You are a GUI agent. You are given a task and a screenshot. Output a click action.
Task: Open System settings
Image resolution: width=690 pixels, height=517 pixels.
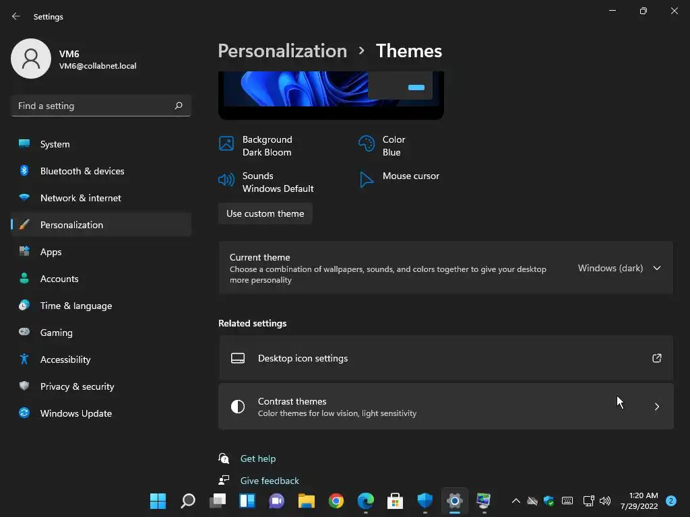(101, 144)
